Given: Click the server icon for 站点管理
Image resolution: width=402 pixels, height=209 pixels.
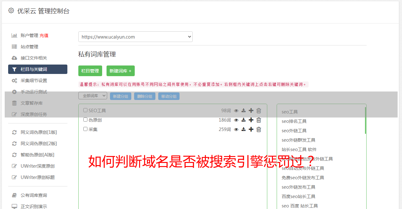Looking at the screenshot, I should click(x=14, y=47).
